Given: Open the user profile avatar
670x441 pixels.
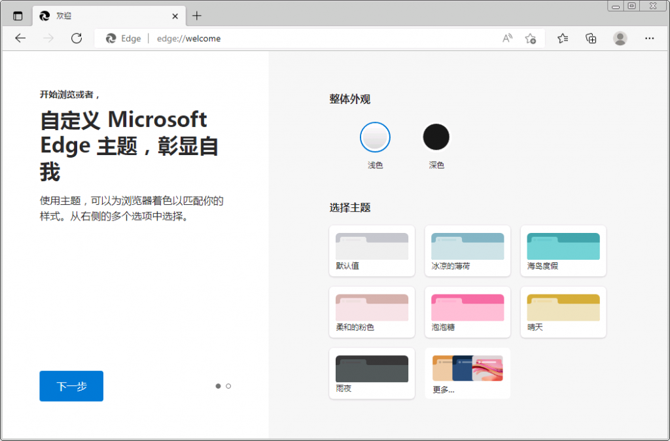Looking at the screenshot, I should tap(620, 39).
